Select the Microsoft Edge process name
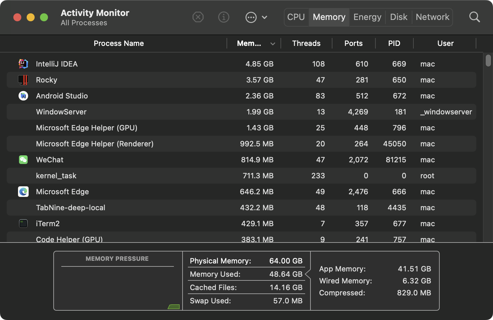This screenshot has width=493, height=320. point(62,192)
